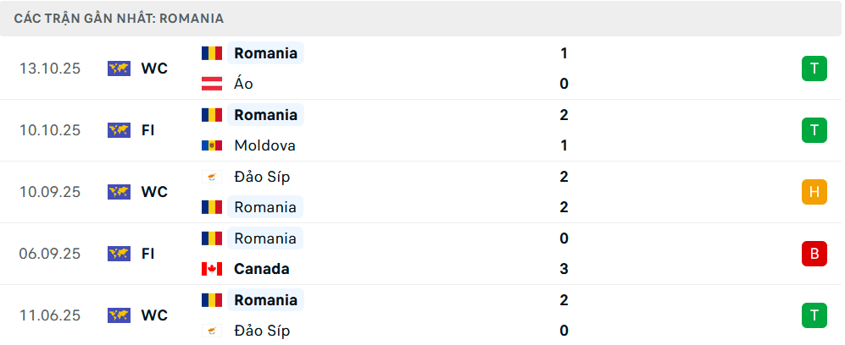The image size is (845, 345).
Task: Select Romania in 06.09.25 match
Action: [x=265, y=238]
